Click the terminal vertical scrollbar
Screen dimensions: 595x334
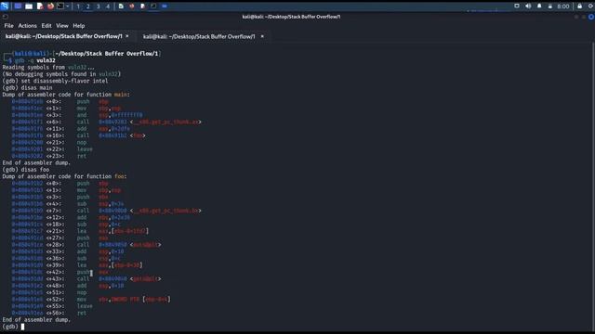pos(593,186)
